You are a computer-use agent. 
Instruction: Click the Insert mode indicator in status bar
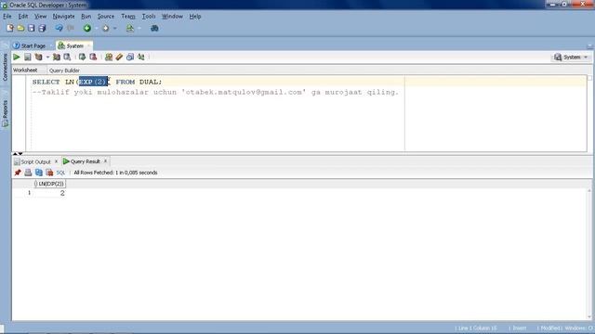(x=518, y=328)
